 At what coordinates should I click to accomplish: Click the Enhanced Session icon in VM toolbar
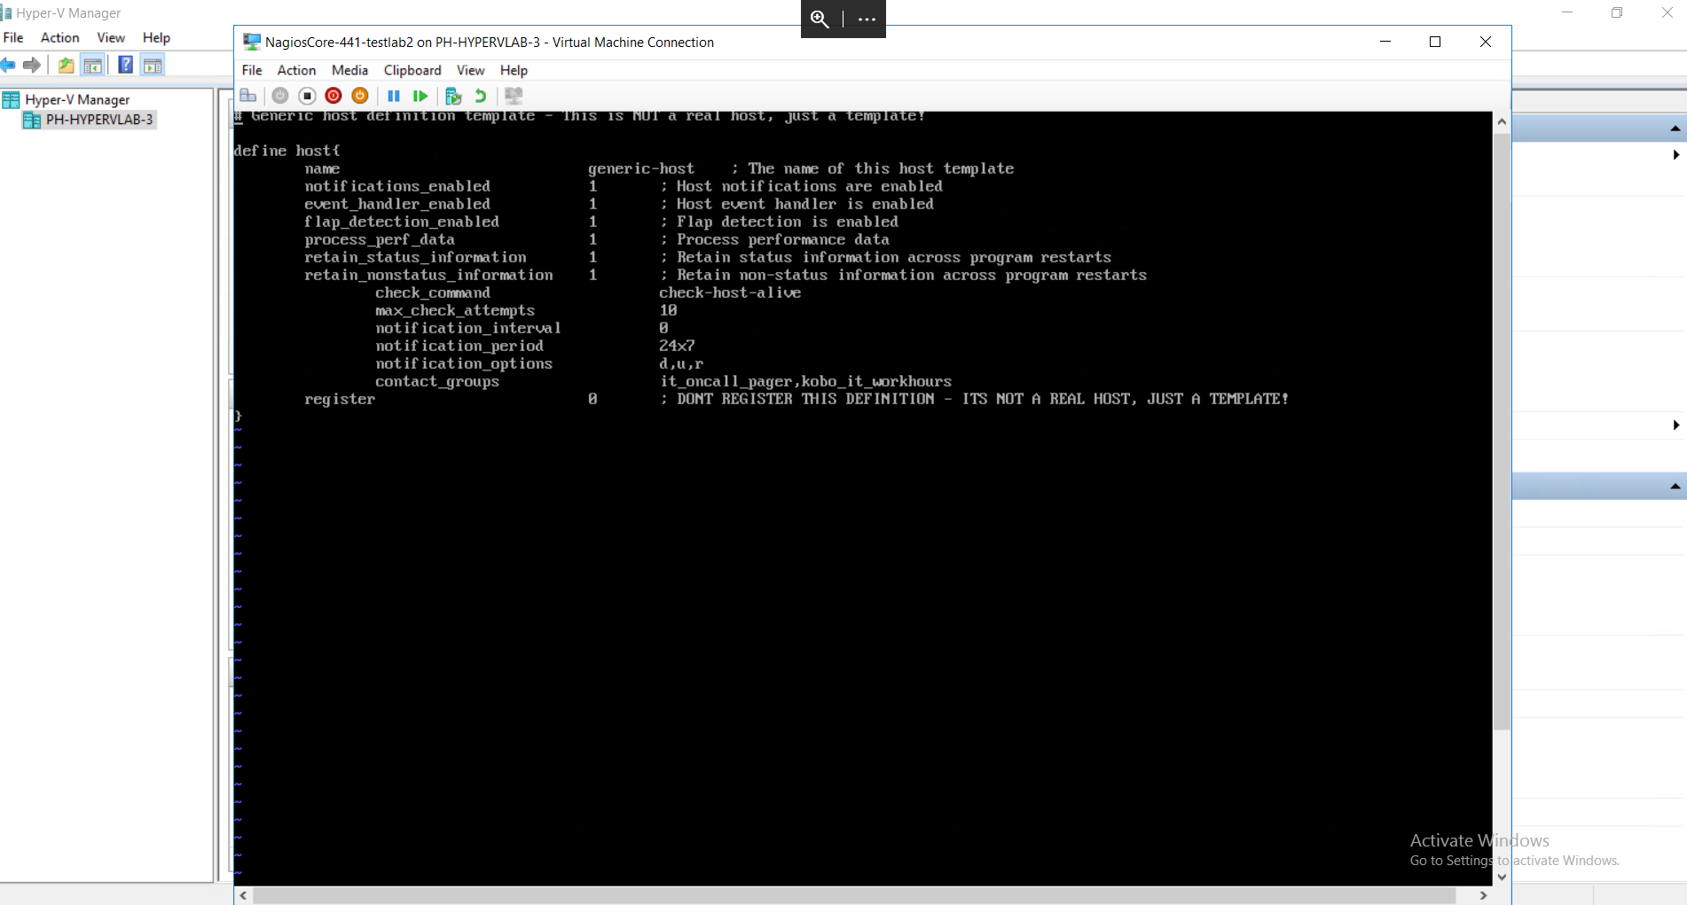514,96
